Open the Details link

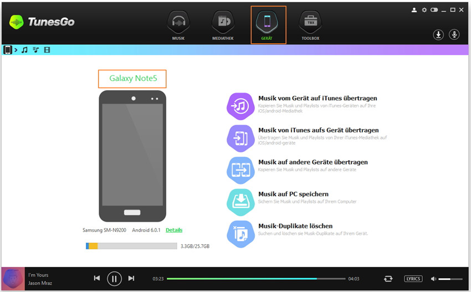pyautogui.click(x=174, y=230)
